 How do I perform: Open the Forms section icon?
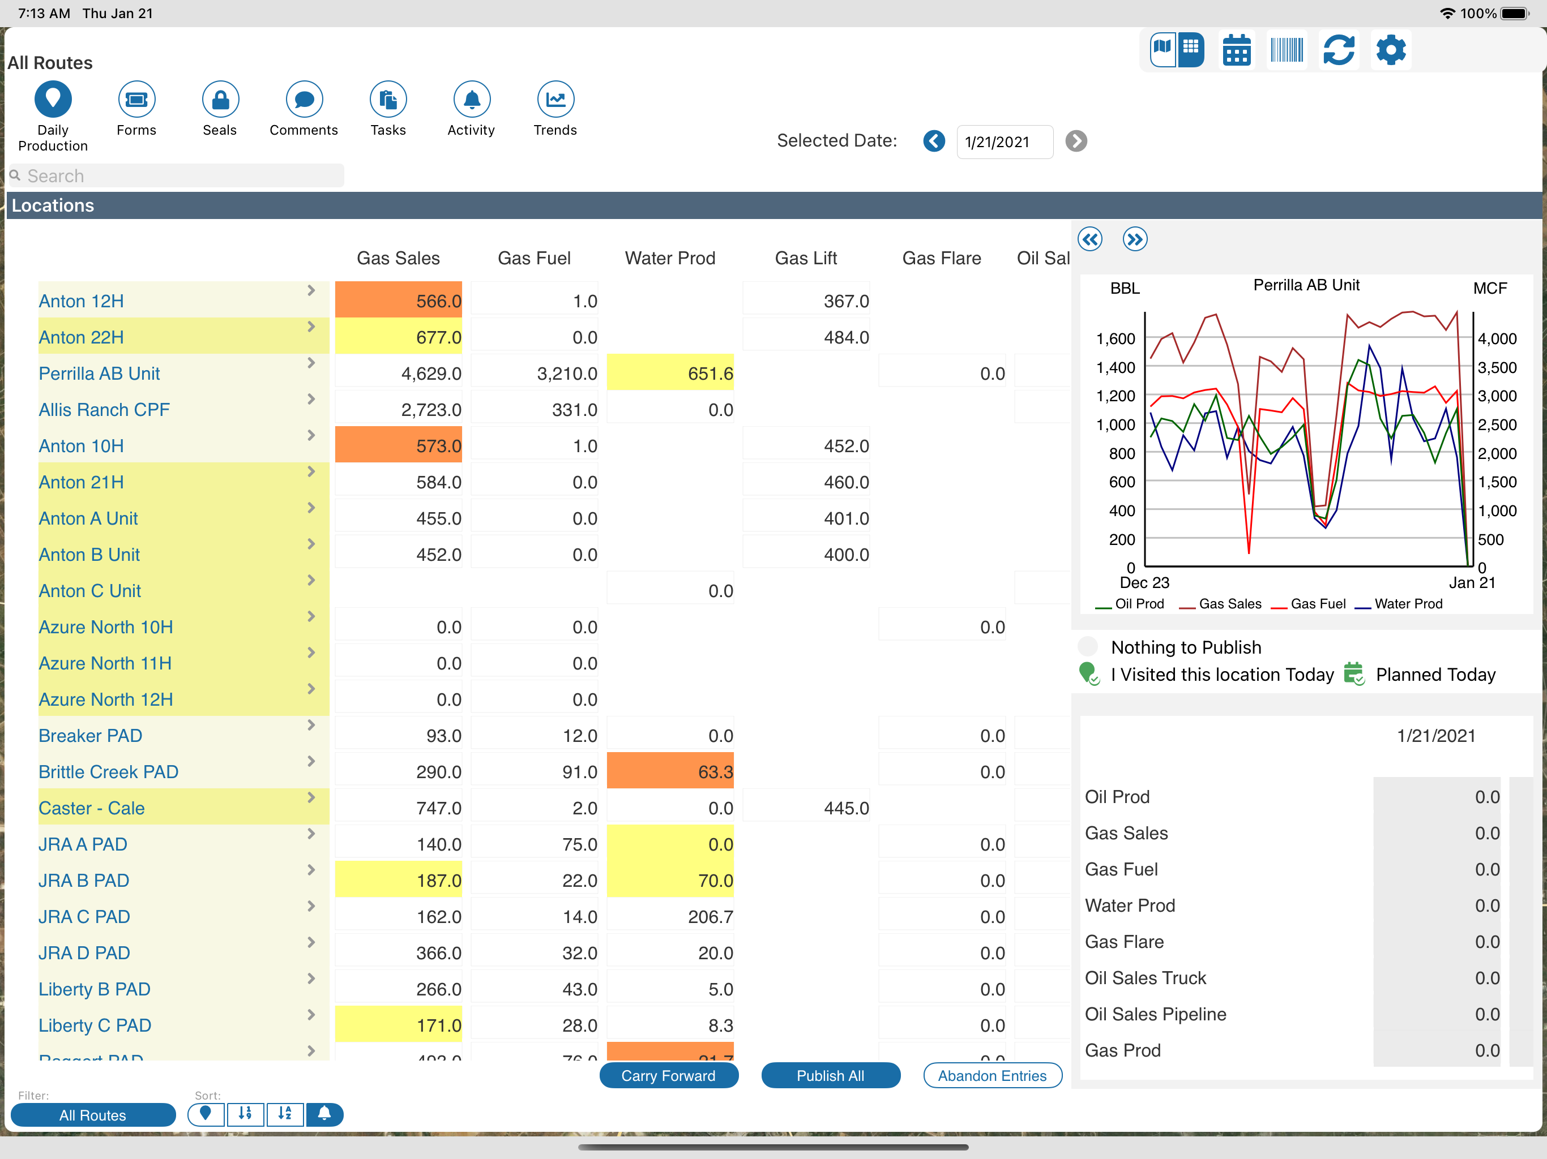pos(136,99)
